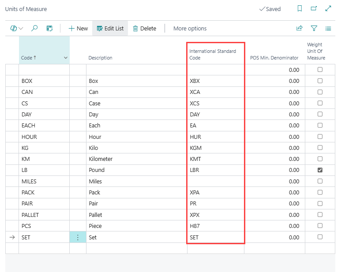This screenshot has height=272, width=345.
Task: Sort by Description column header
Action: [x=100, y=58]
